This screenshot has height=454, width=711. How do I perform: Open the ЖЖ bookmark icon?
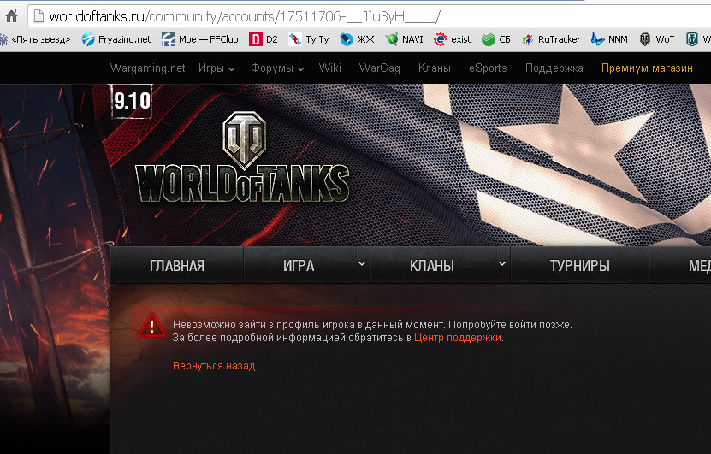tap(346, 39)
